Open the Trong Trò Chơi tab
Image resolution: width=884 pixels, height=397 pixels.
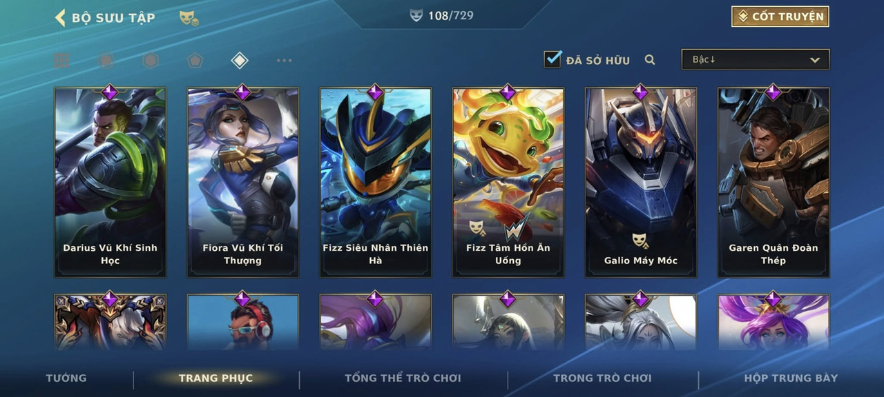602,378
